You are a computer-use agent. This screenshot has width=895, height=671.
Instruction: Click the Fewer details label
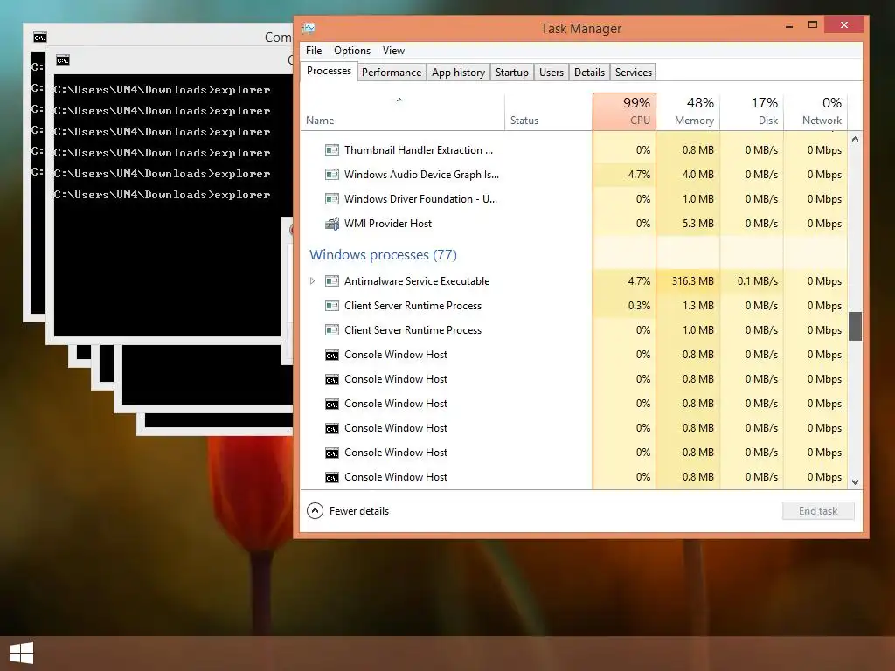pyautogui.click(x=359, y=510)
